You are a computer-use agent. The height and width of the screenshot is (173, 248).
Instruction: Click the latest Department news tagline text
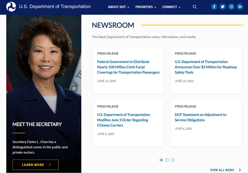144,37
